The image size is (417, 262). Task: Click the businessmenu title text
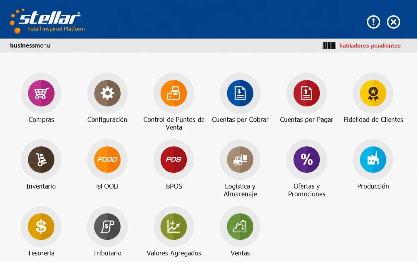pos(30,46)
